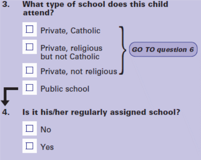Check the No box for question 4
This screenshot has height=160, width=201.
point(29,128)
